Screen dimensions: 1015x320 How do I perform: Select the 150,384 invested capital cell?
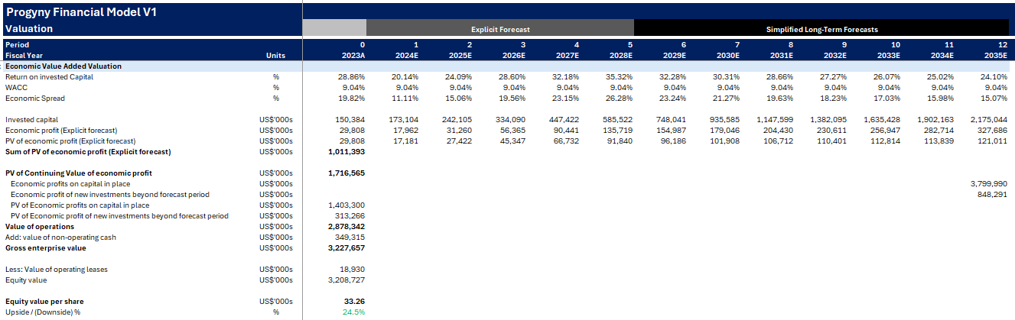pyautogui.click(x=350, y=120)
